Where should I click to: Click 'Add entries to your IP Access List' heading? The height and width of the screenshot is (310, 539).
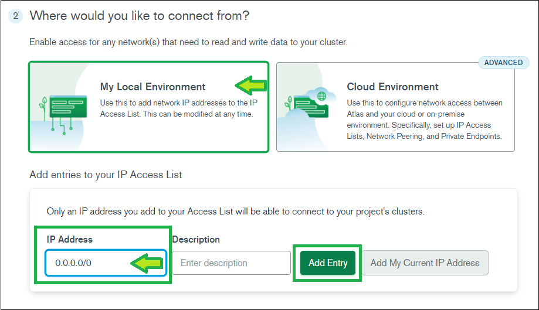pos(106,175)
